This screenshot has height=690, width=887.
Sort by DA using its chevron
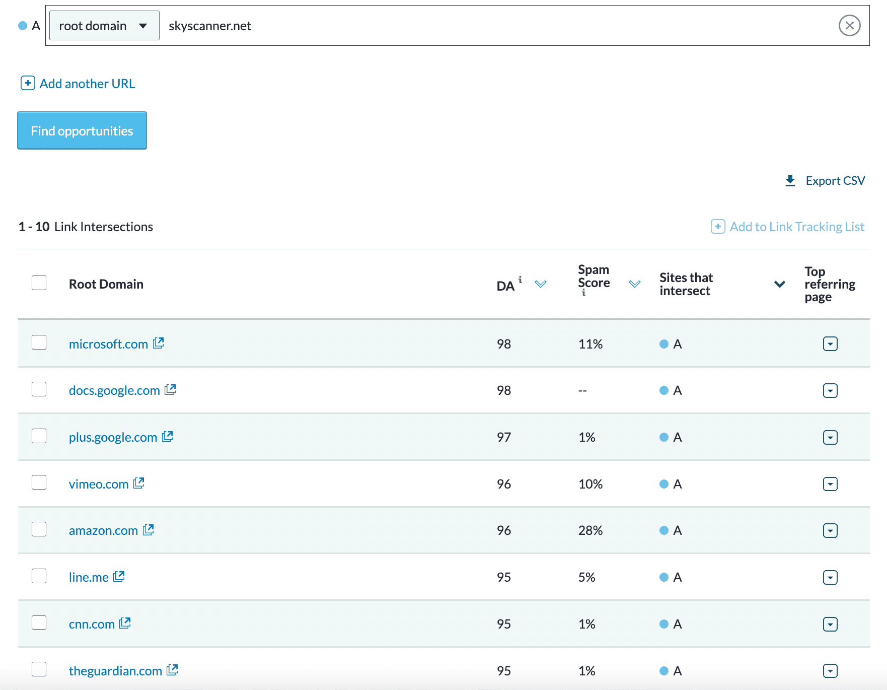tap(542, 284)
